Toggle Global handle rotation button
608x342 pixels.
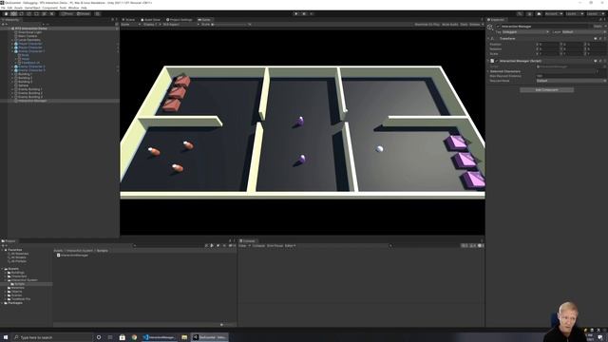point(84,13)
